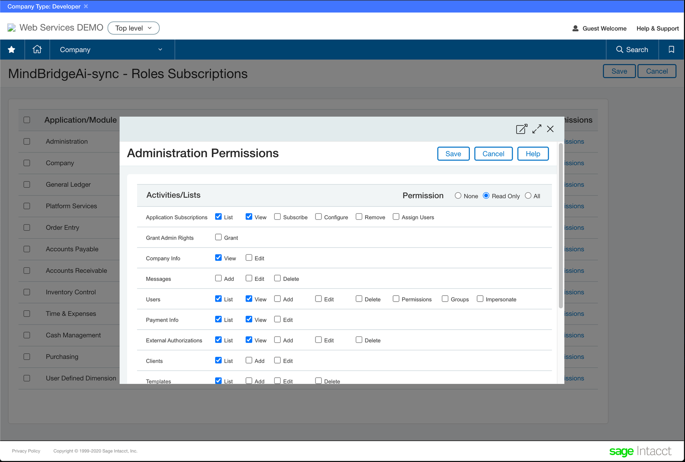The width and height of the screenshot is (685, 462).
Task: Uncheck View for Payment Info
Action: coord(249,319)
